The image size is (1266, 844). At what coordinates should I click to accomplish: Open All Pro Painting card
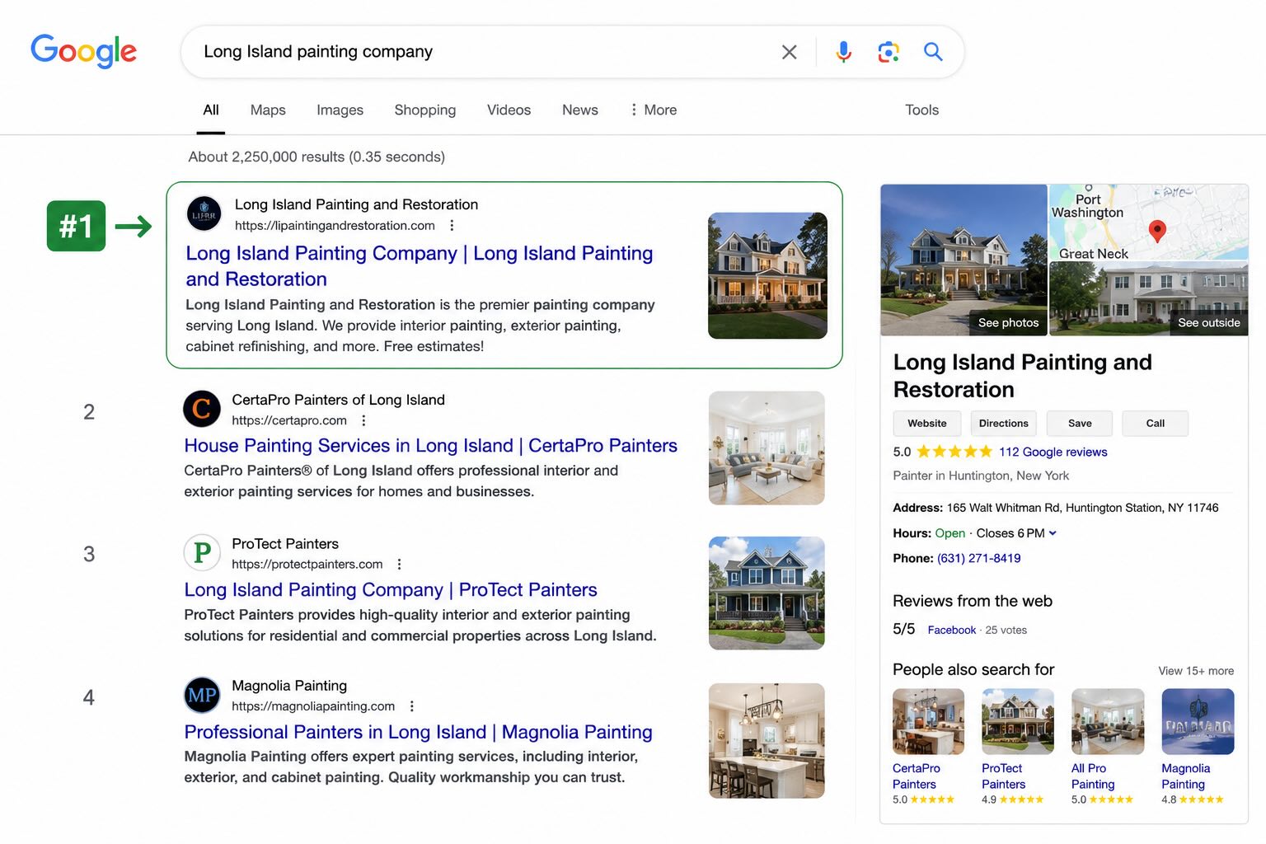tap(1107, 747)
